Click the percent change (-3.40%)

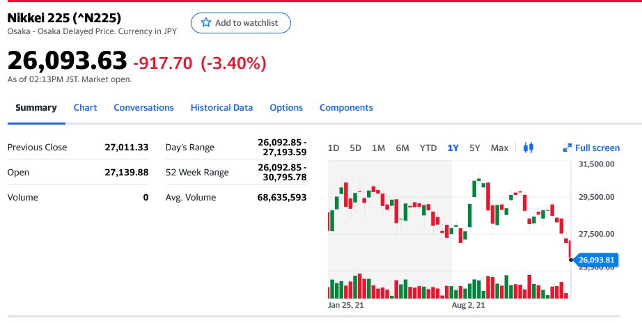pos(233,63)
